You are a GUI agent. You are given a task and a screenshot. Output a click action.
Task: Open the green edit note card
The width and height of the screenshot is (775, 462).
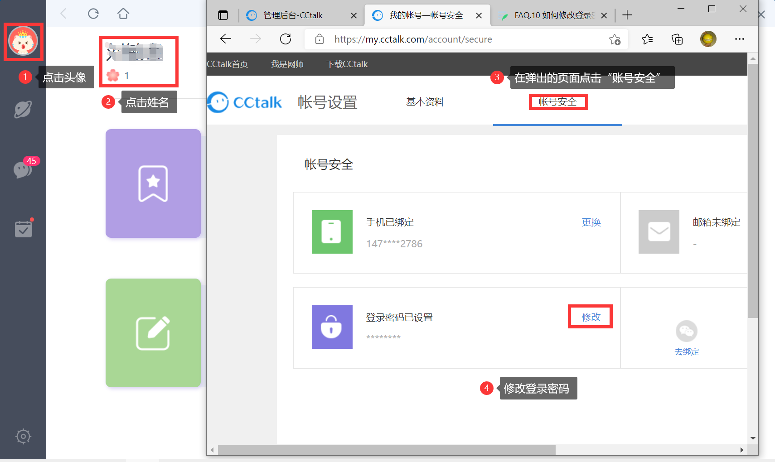153,333
